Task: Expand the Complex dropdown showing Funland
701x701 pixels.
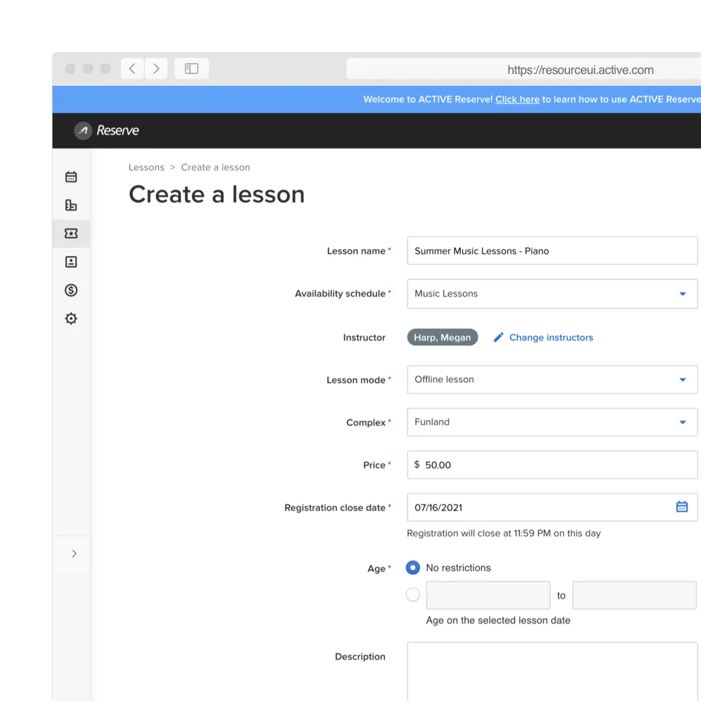Action: [552, 423]
